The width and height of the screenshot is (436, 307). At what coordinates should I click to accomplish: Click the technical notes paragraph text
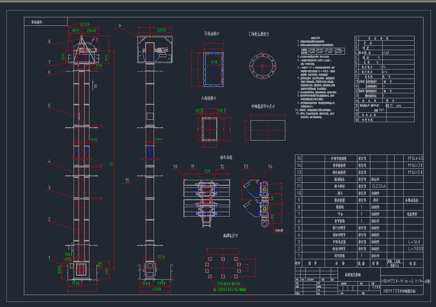coord(318,79)
